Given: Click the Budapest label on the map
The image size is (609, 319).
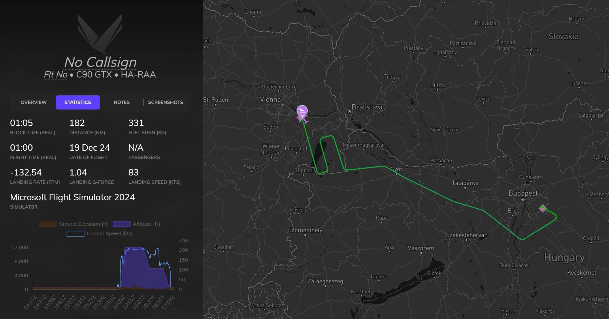Looking at the screenshot, I should (x=523, y=193).
